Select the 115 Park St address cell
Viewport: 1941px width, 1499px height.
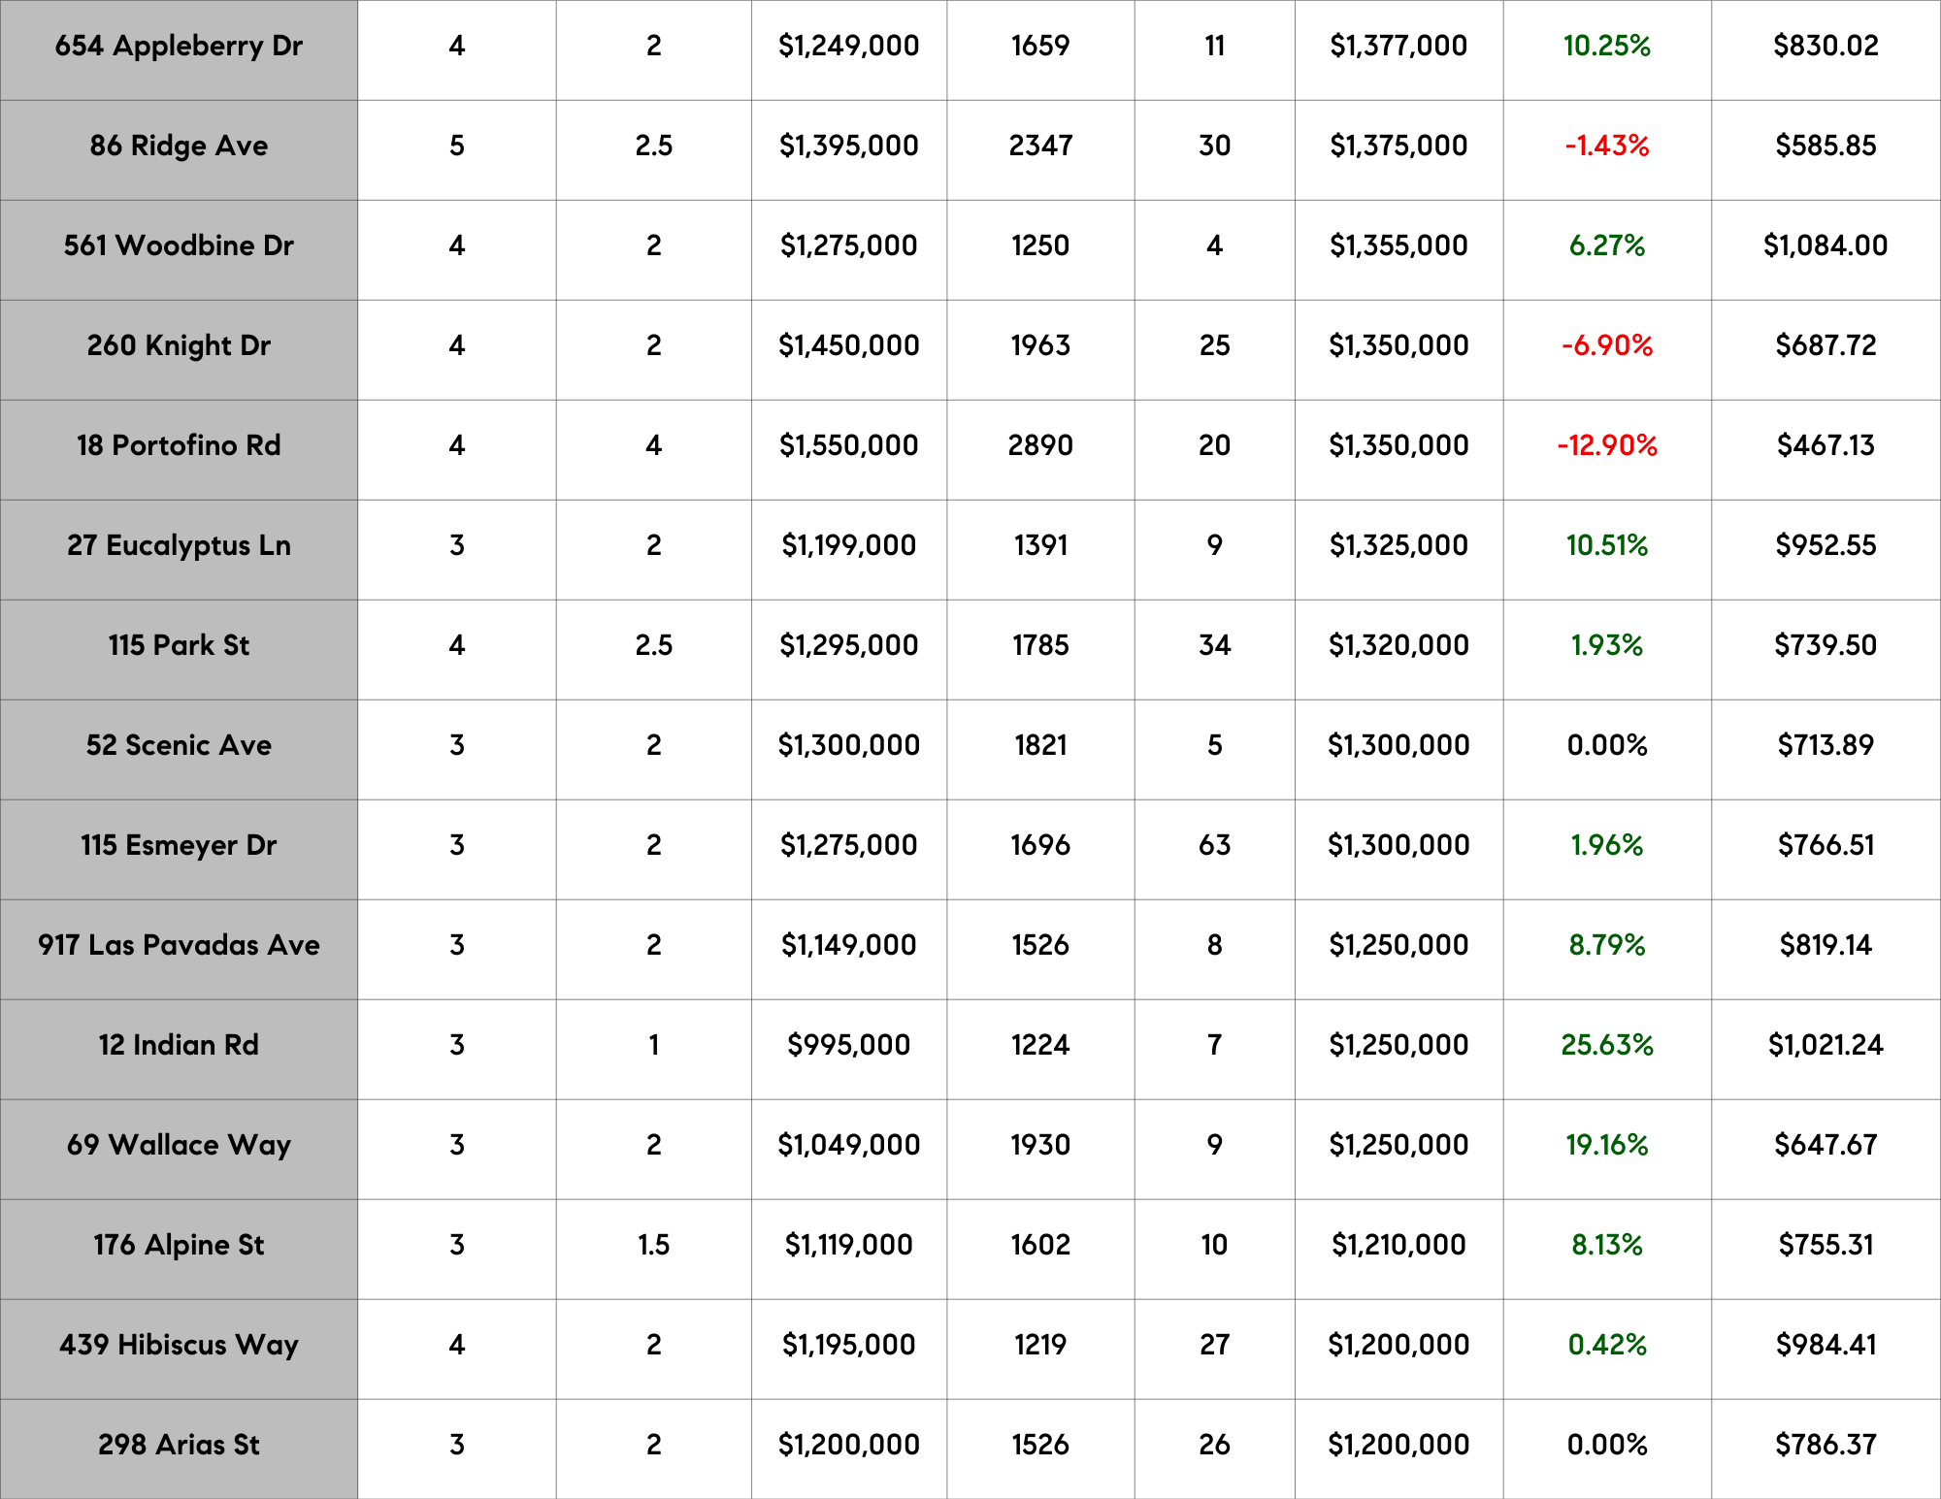pyautogui.click(x=179, y=645)
